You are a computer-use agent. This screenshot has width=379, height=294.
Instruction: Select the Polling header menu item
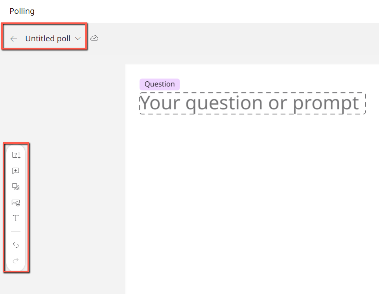(x=22, y=11)
